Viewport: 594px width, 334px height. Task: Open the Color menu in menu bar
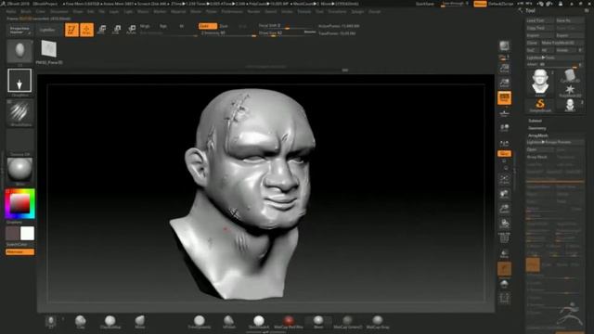pos(40,12)
